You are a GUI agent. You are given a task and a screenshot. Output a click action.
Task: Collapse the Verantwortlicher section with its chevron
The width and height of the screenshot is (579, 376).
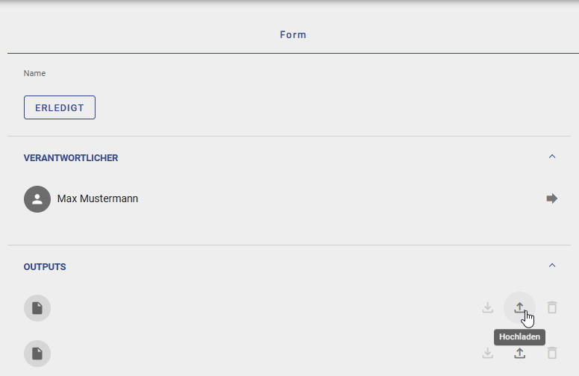coord(552,157)
